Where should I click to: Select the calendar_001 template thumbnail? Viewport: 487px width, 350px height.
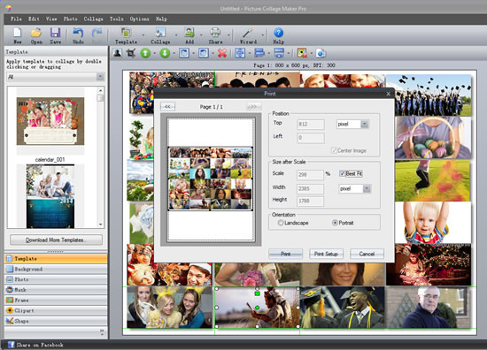tap(50, 121)
